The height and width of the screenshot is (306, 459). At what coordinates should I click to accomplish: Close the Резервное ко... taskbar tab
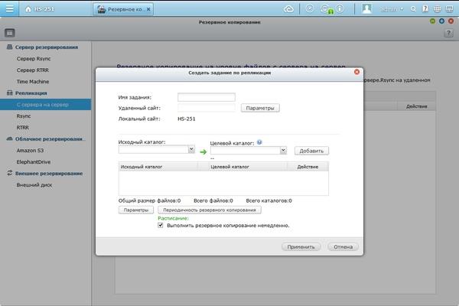coord(148,9)
